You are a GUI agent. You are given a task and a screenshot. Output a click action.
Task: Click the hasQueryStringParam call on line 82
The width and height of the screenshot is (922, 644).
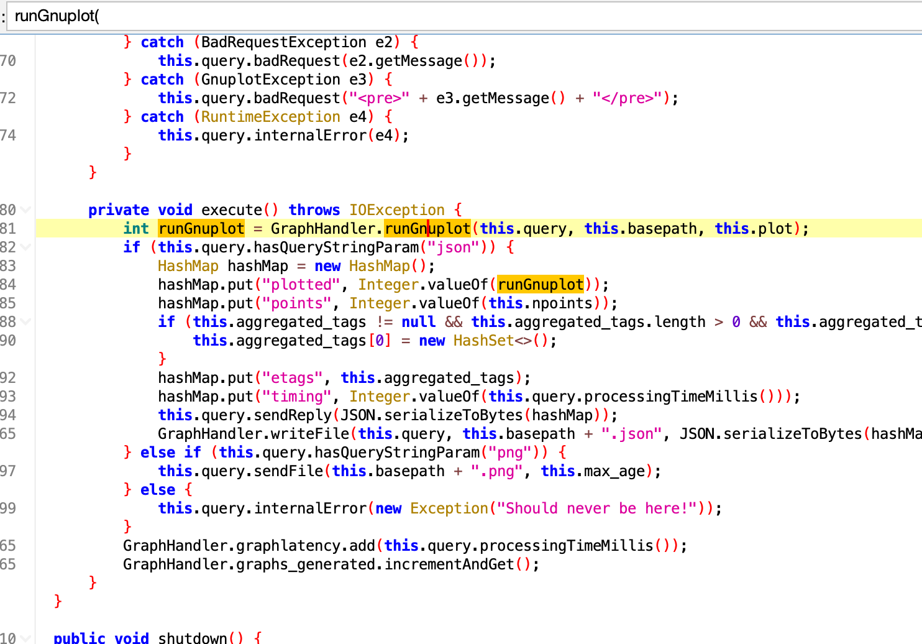tap(336, 247)
